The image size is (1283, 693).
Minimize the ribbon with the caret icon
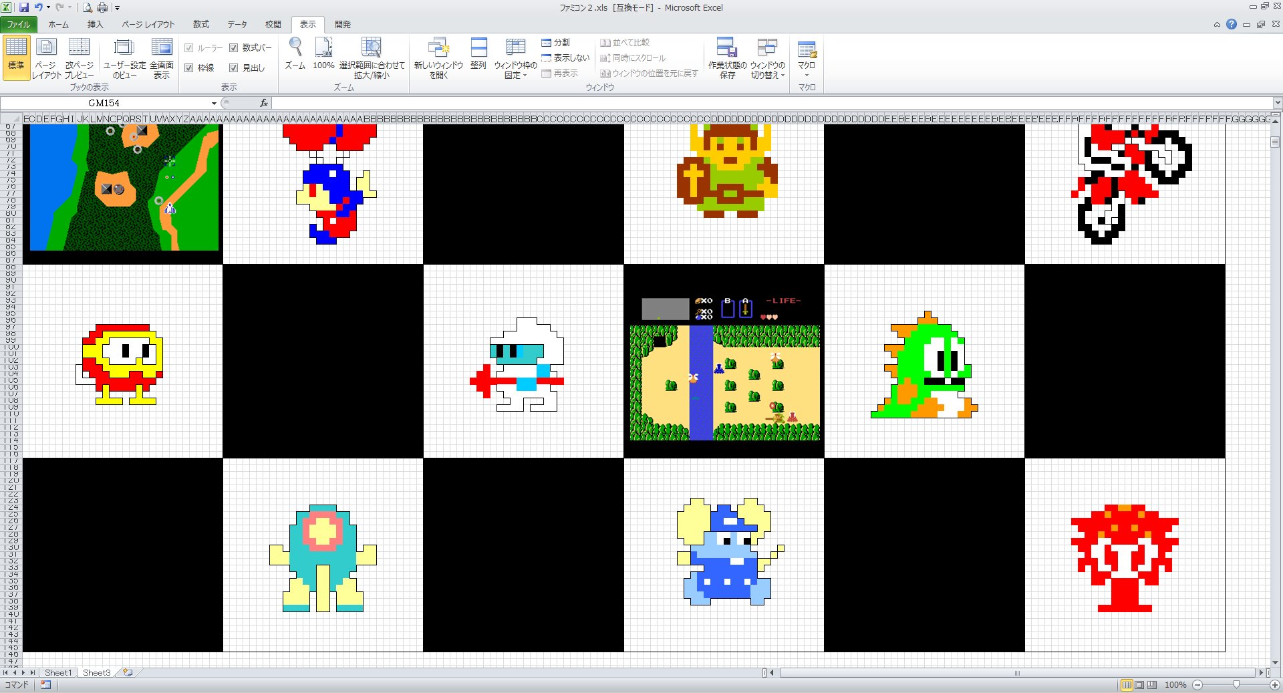tap(1217, 25)
